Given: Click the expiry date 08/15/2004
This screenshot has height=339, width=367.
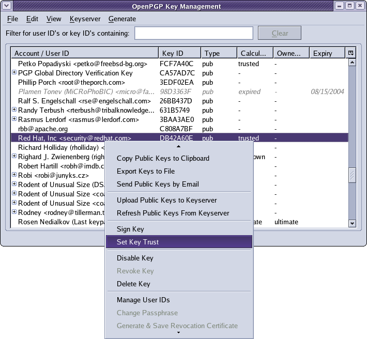Looking at the screenshot, I should pos(327,91).
